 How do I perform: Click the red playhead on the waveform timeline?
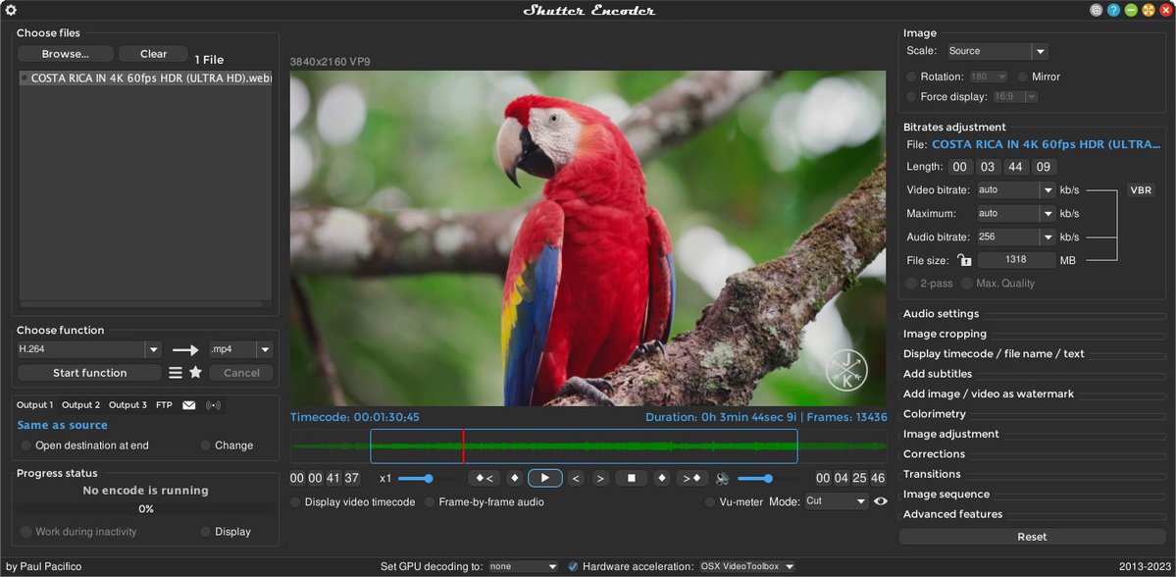click(x=463, y=446)
